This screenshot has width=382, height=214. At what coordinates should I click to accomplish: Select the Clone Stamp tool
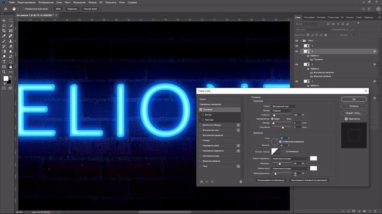pyautogui.click(x=11, y=41)
